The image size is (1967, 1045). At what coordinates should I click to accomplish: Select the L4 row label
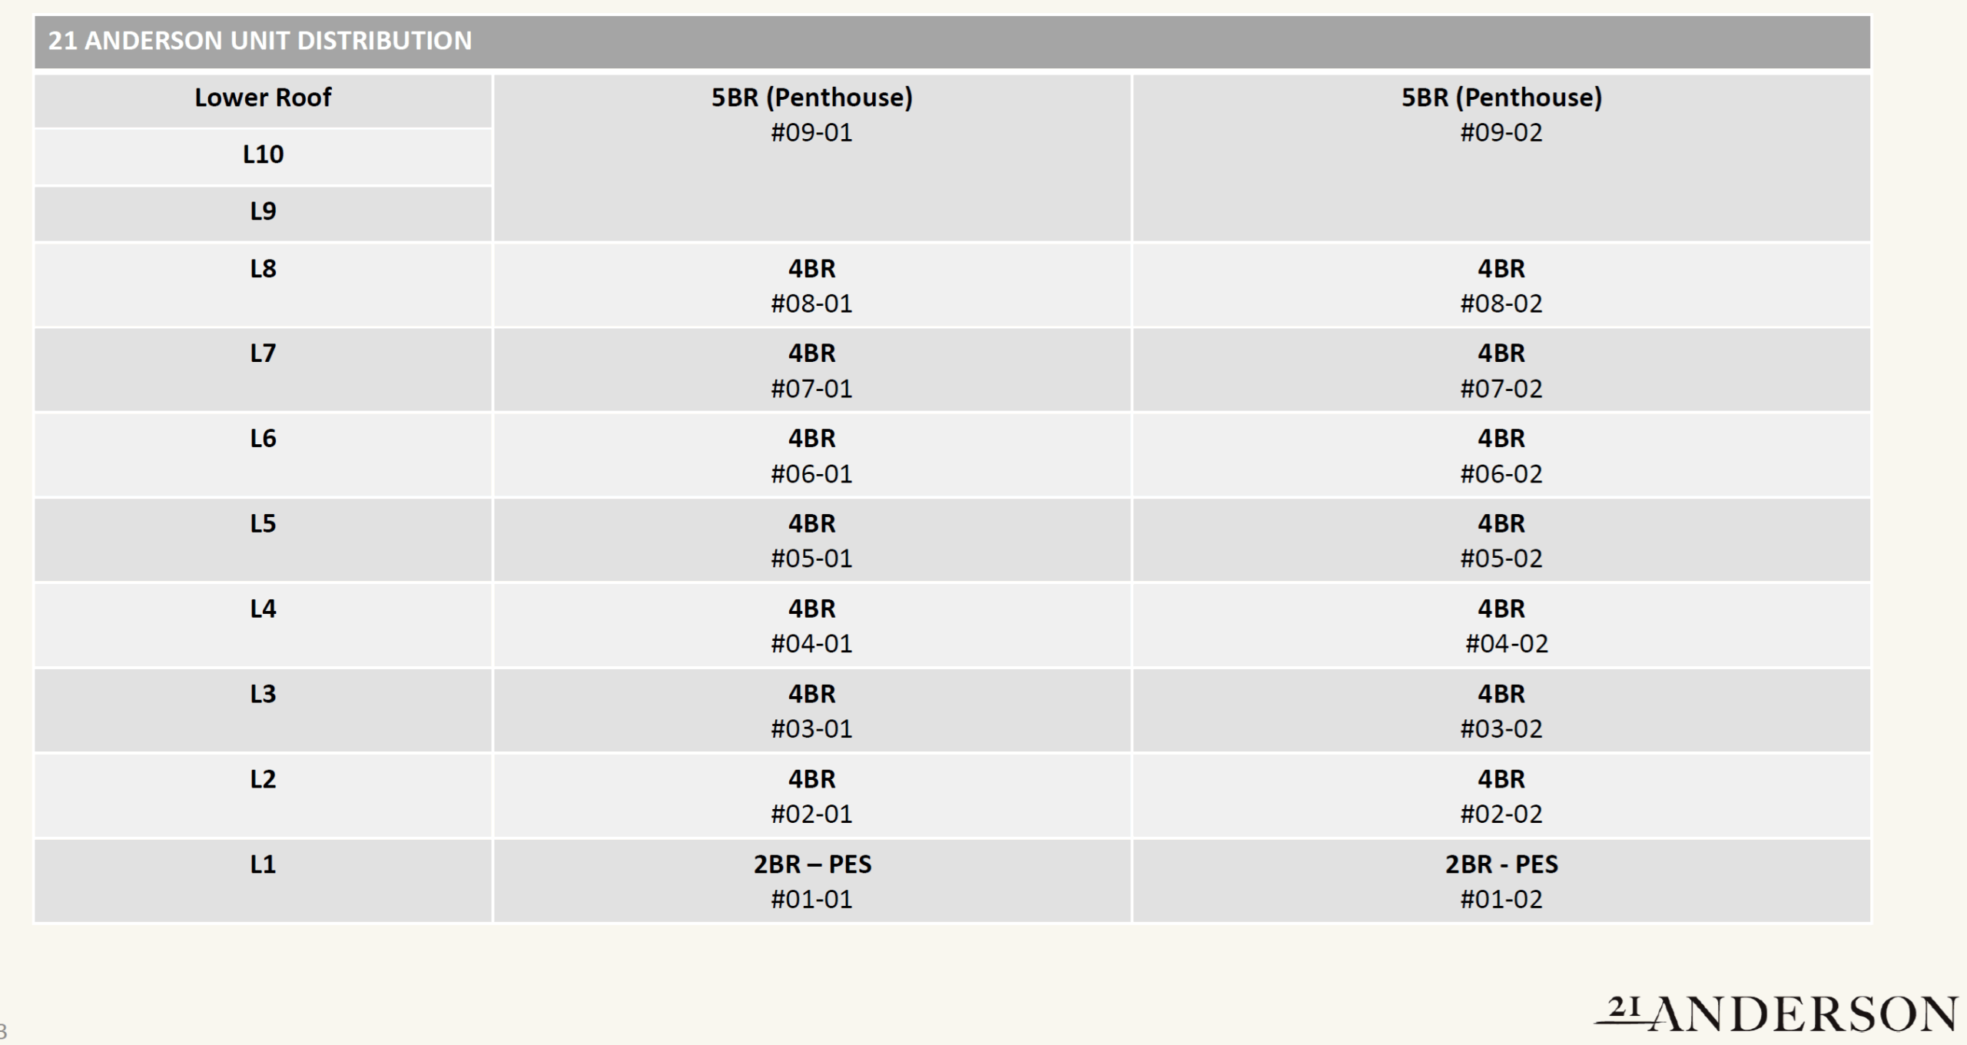point(263,609)
